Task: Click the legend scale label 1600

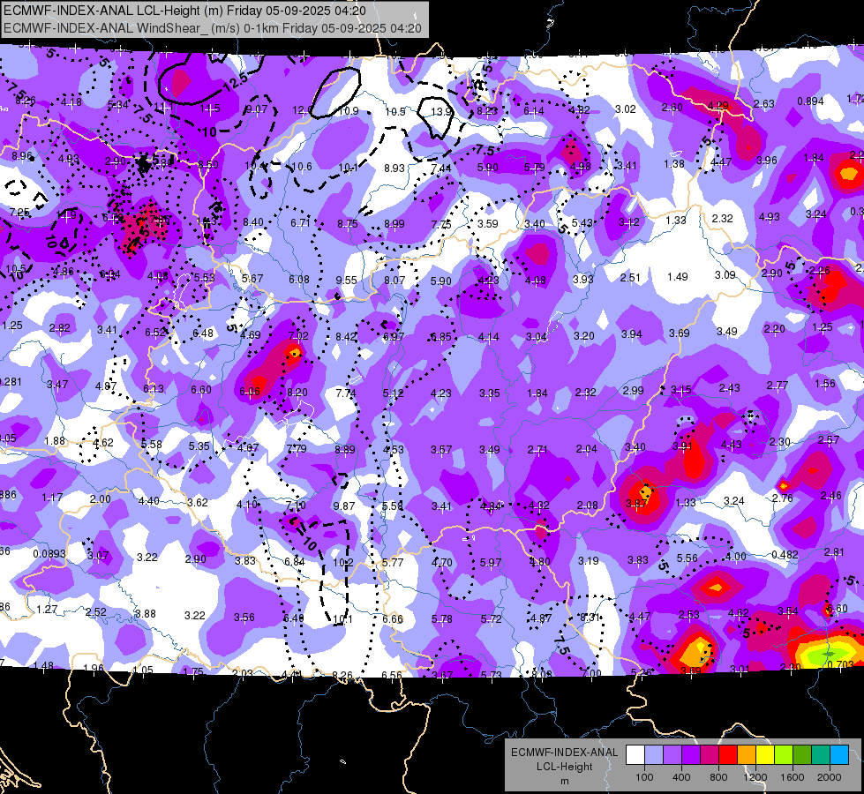Action: (x=793, y=777)
